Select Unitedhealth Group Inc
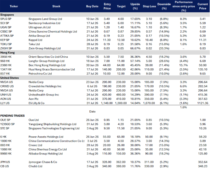The height and width of the screenshot is (170, 210). [44, 95]
